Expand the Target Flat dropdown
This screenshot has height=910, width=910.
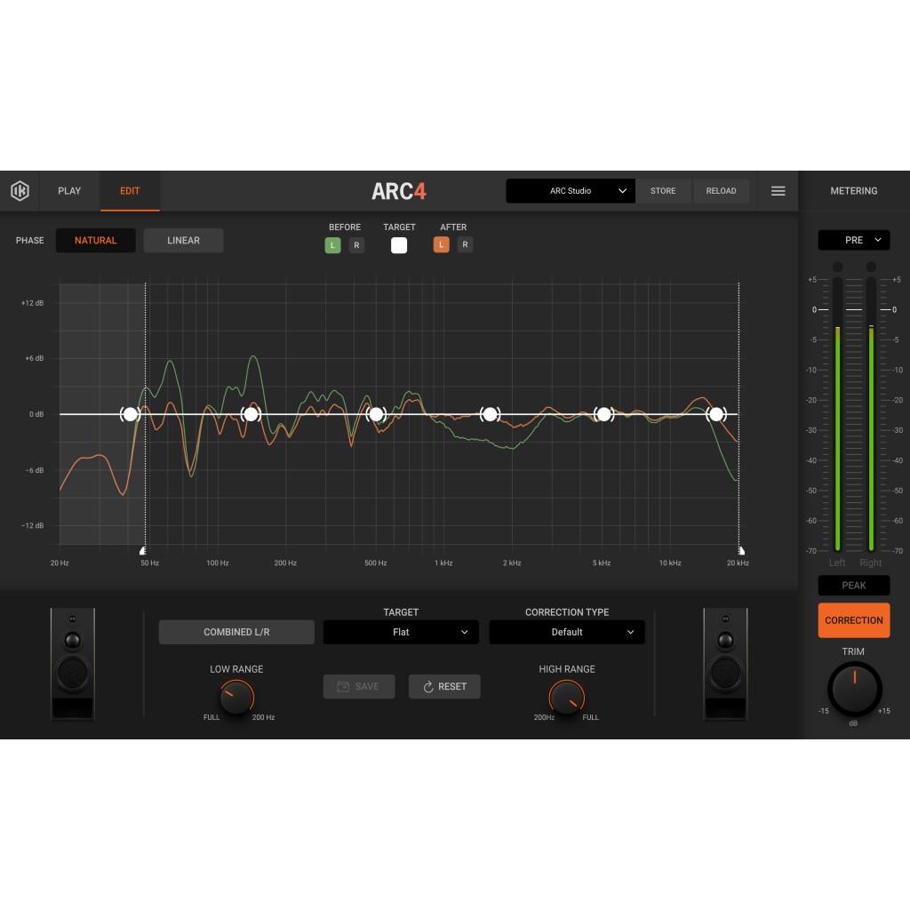(401, 632)
